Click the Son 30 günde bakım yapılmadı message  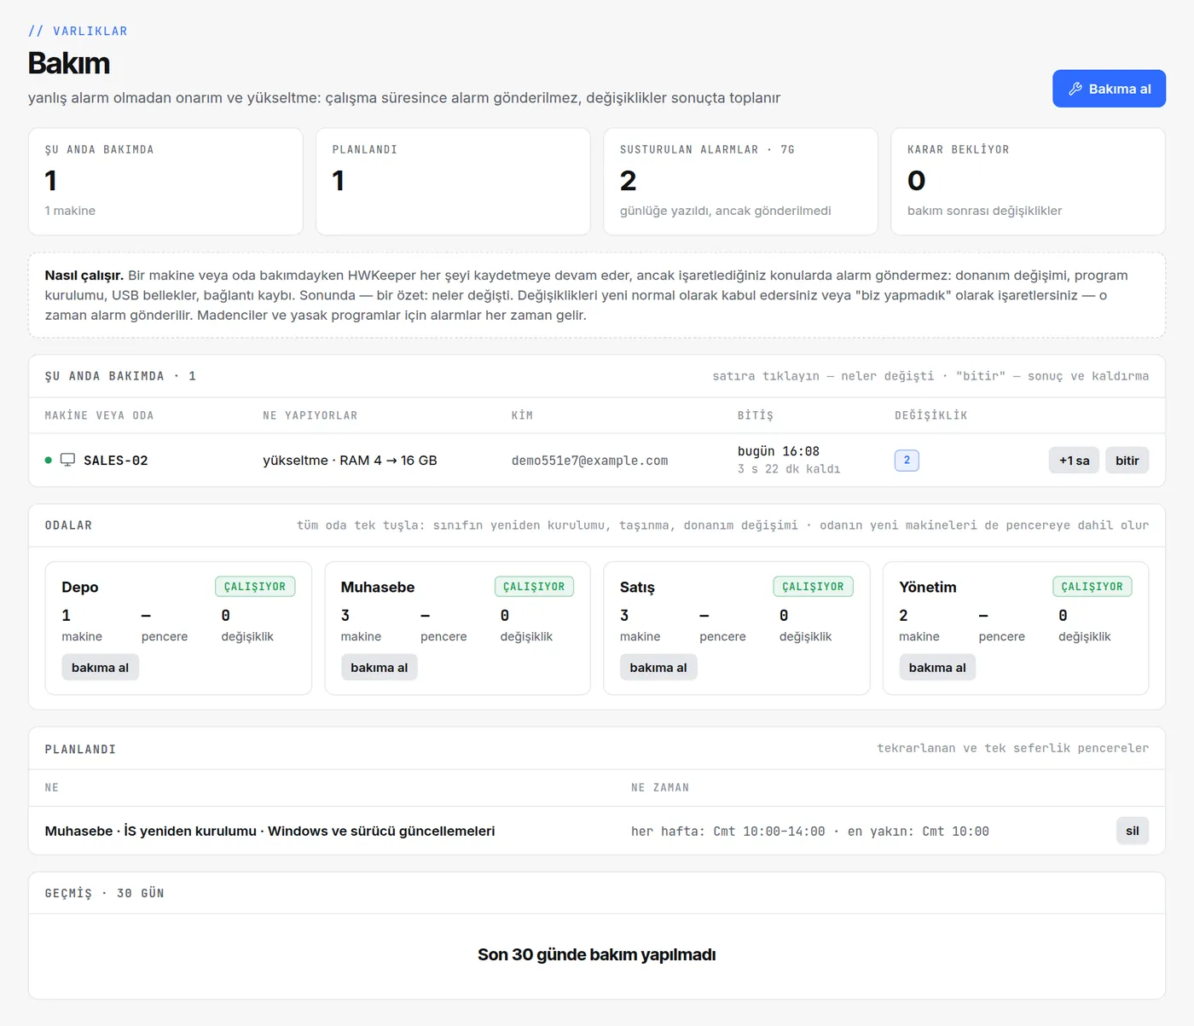pyautogui.click(x=597, y=954)
